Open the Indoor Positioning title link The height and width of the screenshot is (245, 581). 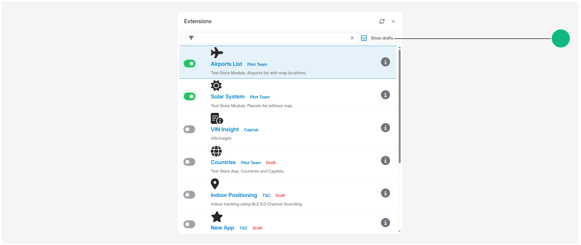click(x=234, y=195)
